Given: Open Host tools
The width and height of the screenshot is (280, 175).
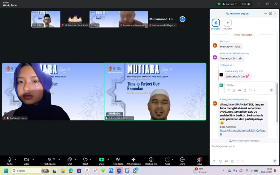Looking at the screenshot, I should coord(118,160).
